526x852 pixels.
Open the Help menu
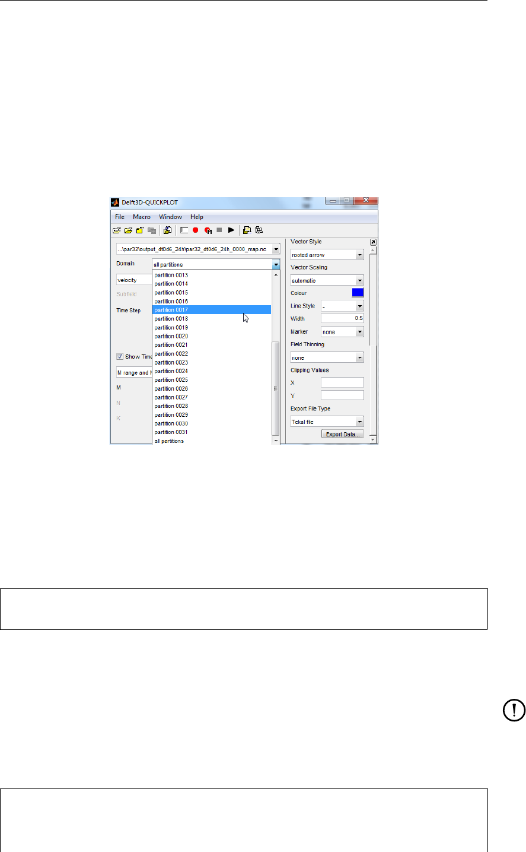click(197, 217)
